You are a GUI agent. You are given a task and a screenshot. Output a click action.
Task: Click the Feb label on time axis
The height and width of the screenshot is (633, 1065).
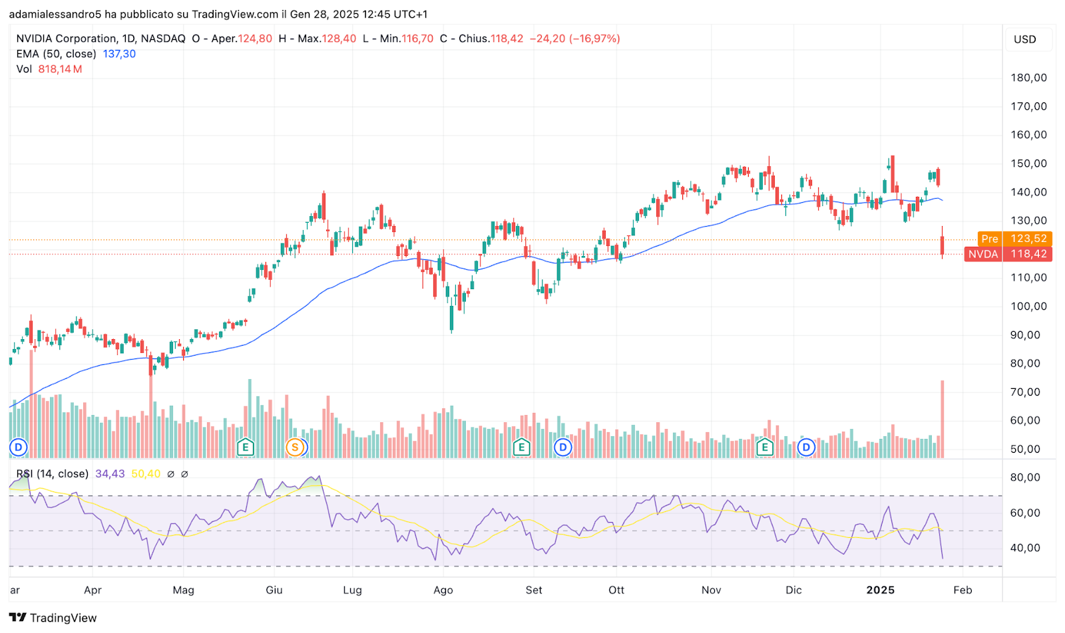coord(962,590)
